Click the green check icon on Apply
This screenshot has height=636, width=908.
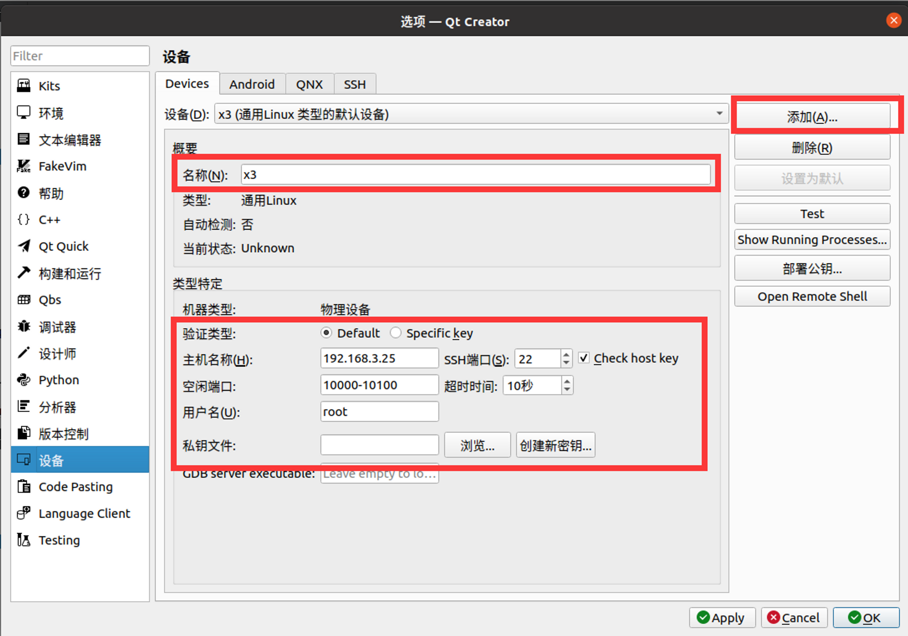(703, 617)
